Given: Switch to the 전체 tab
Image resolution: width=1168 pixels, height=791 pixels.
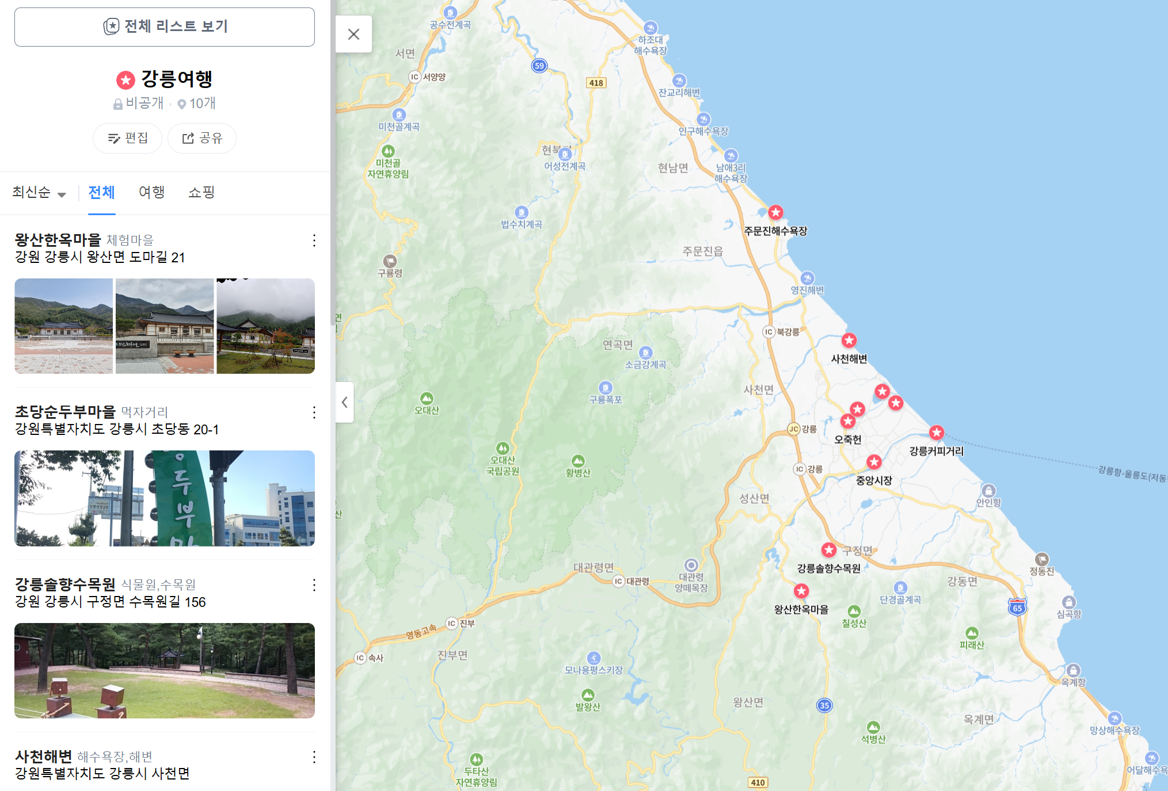Looking at the screenshot, I should tap(102, 192).
